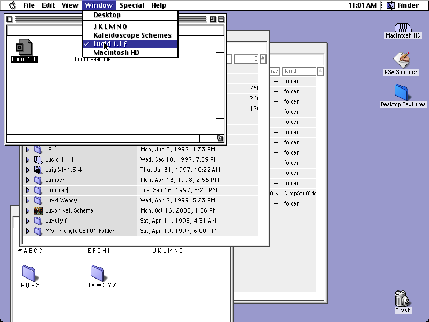Screen dimensions: 429x322
Task: Open the View menu
Action: tap(70, 5)
